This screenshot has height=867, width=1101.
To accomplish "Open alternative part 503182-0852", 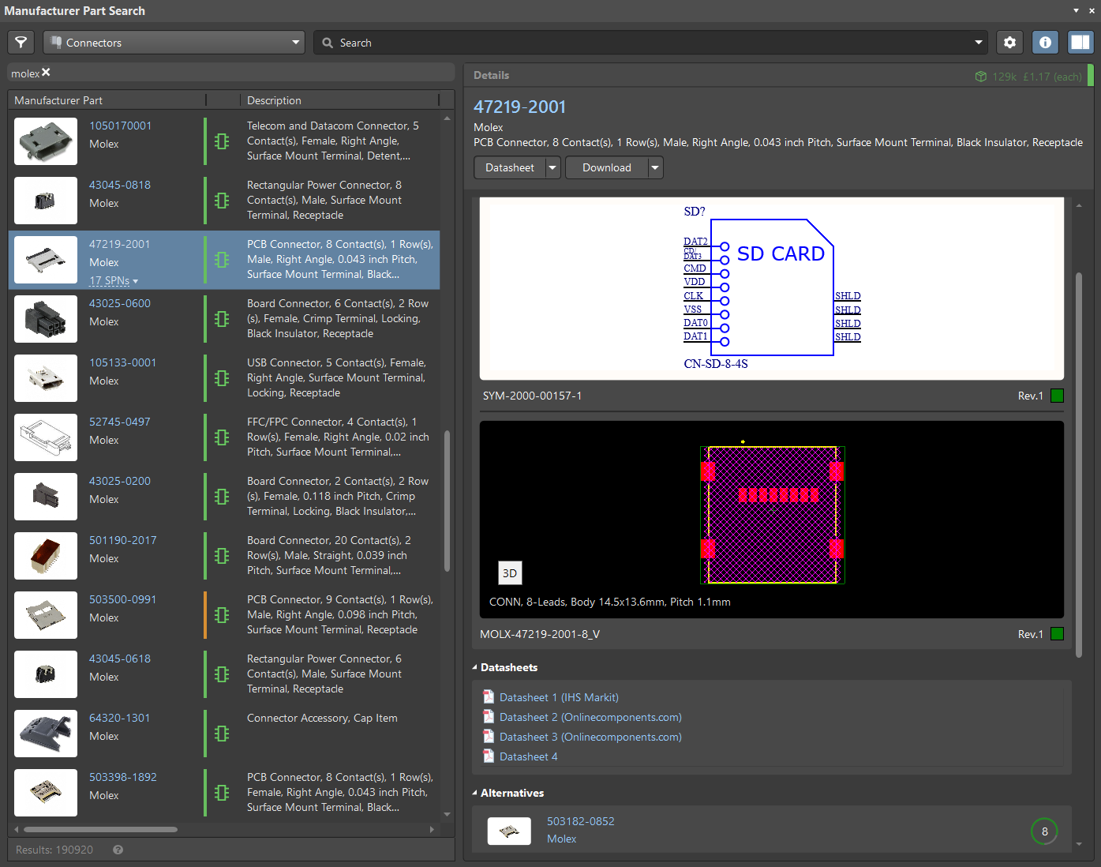I will (x=581, y=821).
